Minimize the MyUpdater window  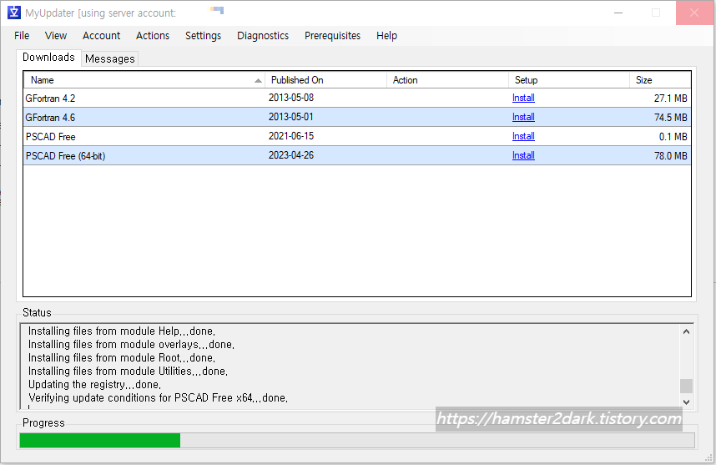pos(618,13)
